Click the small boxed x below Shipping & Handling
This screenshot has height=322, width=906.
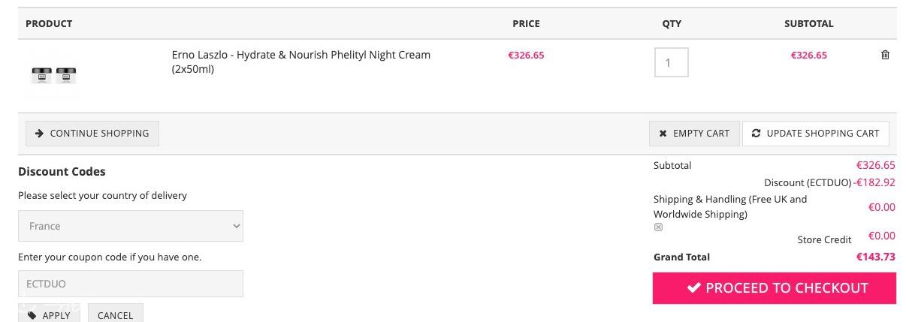coord(658,227)
